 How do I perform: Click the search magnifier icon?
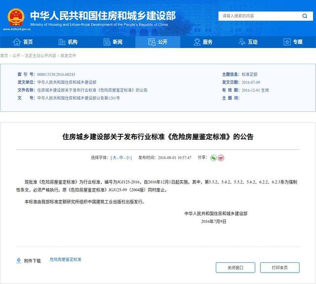305,16
